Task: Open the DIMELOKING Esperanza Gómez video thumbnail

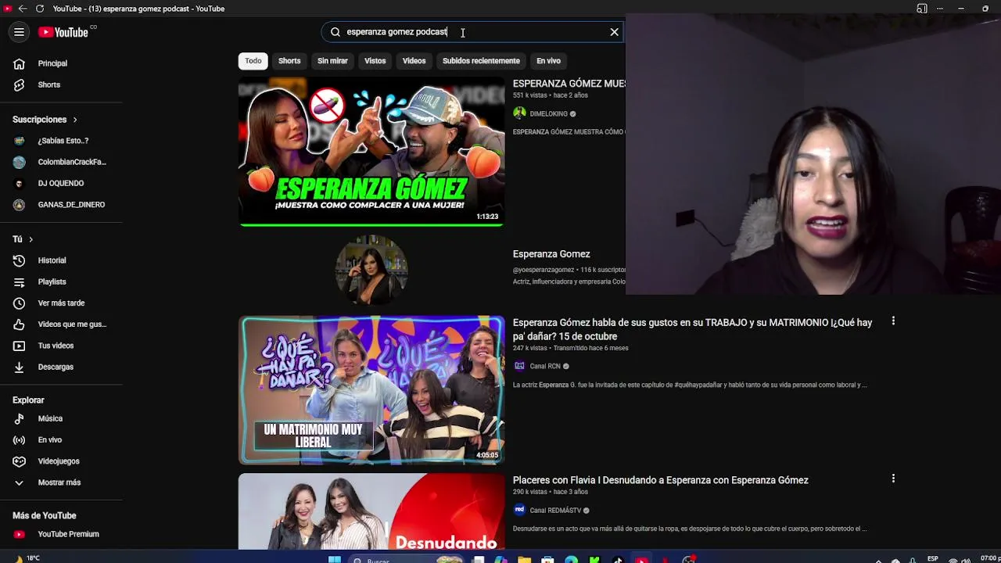Action: coord(371,152)
